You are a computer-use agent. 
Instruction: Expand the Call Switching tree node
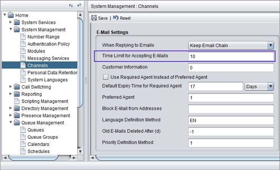pyautogui.click(x=11, y=87)
